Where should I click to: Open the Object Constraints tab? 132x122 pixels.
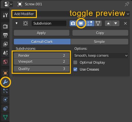pos(5,108)
